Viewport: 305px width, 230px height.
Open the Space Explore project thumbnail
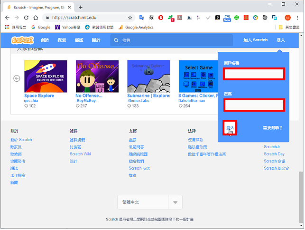pyautogui.click(x=46, y=77)
